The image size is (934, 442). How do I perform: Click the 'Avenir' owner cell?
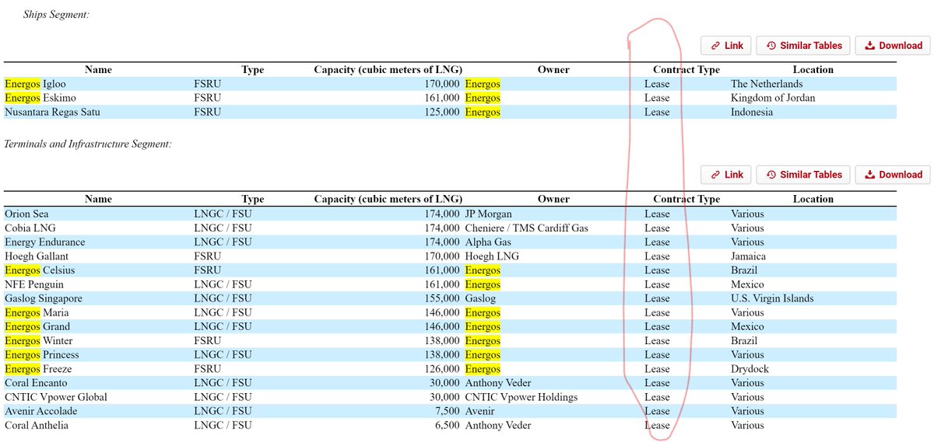[479, 411]
